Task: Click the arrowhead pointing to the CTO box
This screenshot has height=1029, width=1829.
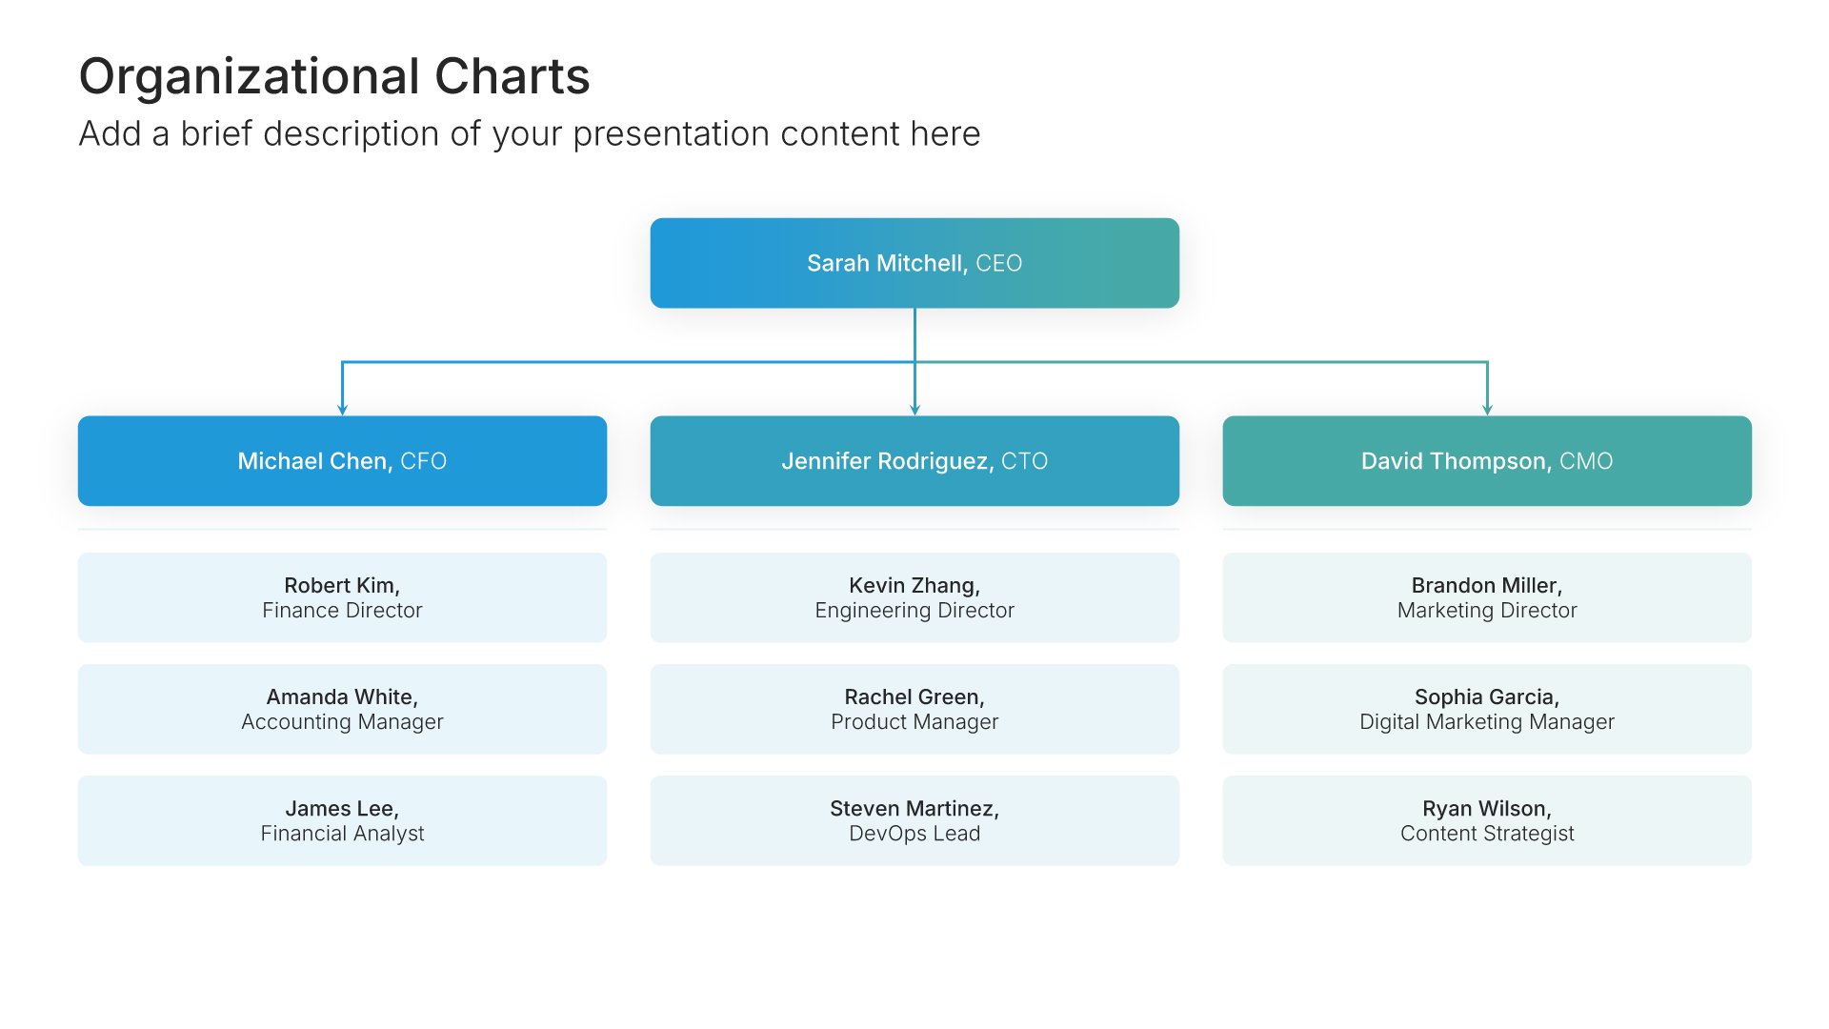Action: point(914,410)
